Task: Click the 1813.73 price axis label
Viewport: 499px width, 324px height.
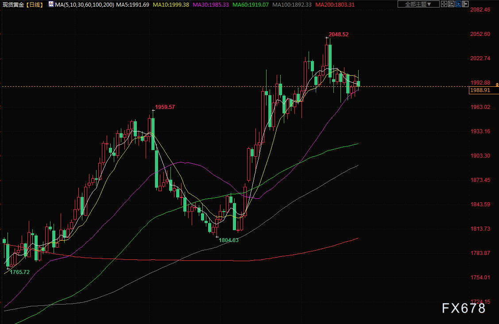Action: point(480,229)
